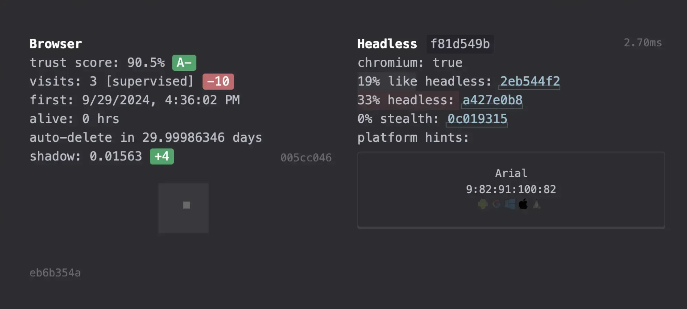Click the f81d549b tag next to Headless
687x309 pixels.
tap(460, 44)
